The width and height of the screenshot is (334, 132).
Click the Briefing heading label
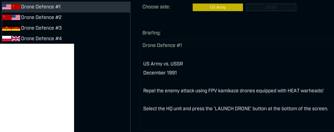(151, 33)
